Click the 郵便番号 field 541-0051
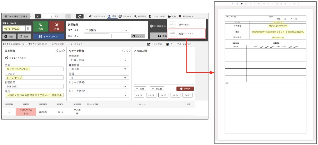The height and width of the screenshot is (145, 318). click(x=34, y=86)
